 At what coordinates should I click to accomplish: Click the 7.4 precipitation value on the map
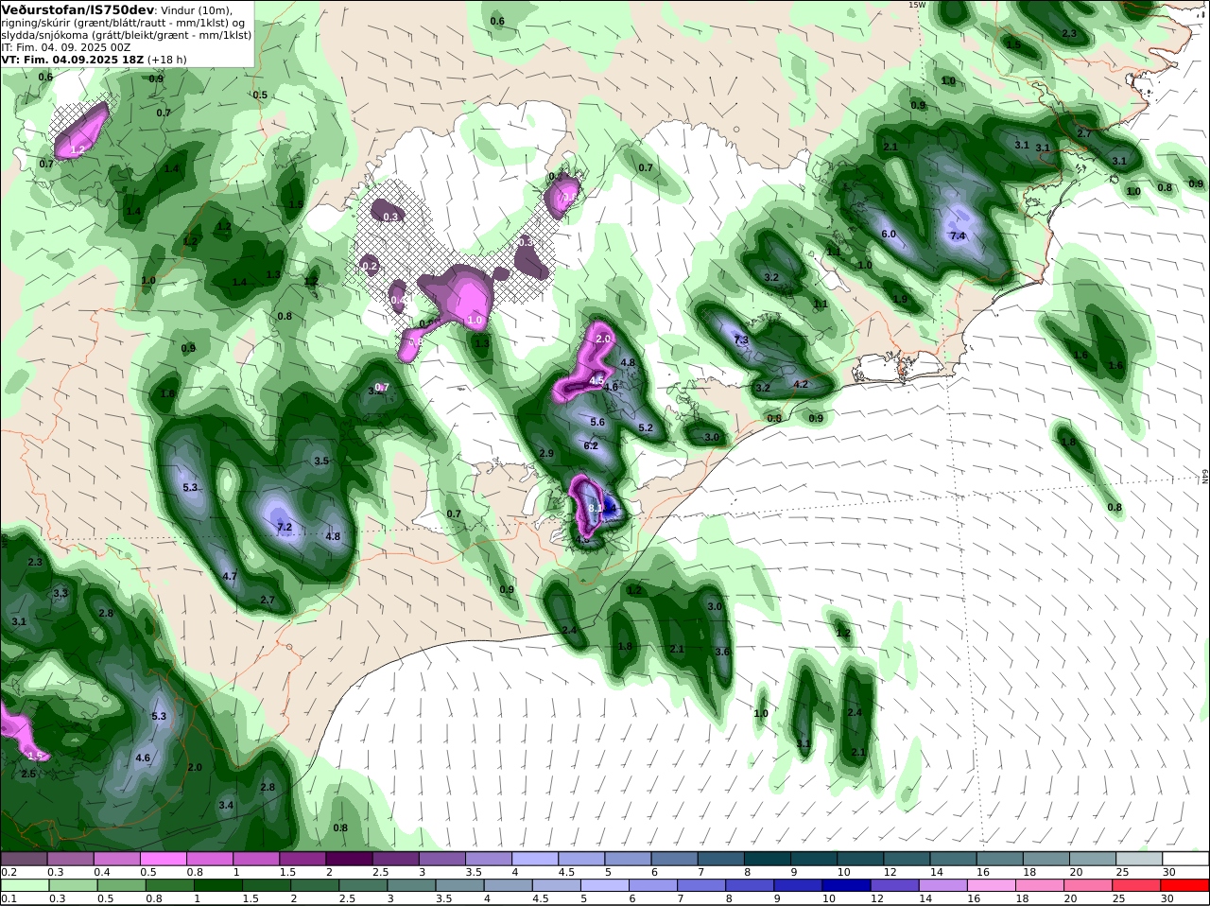[x=959, y=235]
